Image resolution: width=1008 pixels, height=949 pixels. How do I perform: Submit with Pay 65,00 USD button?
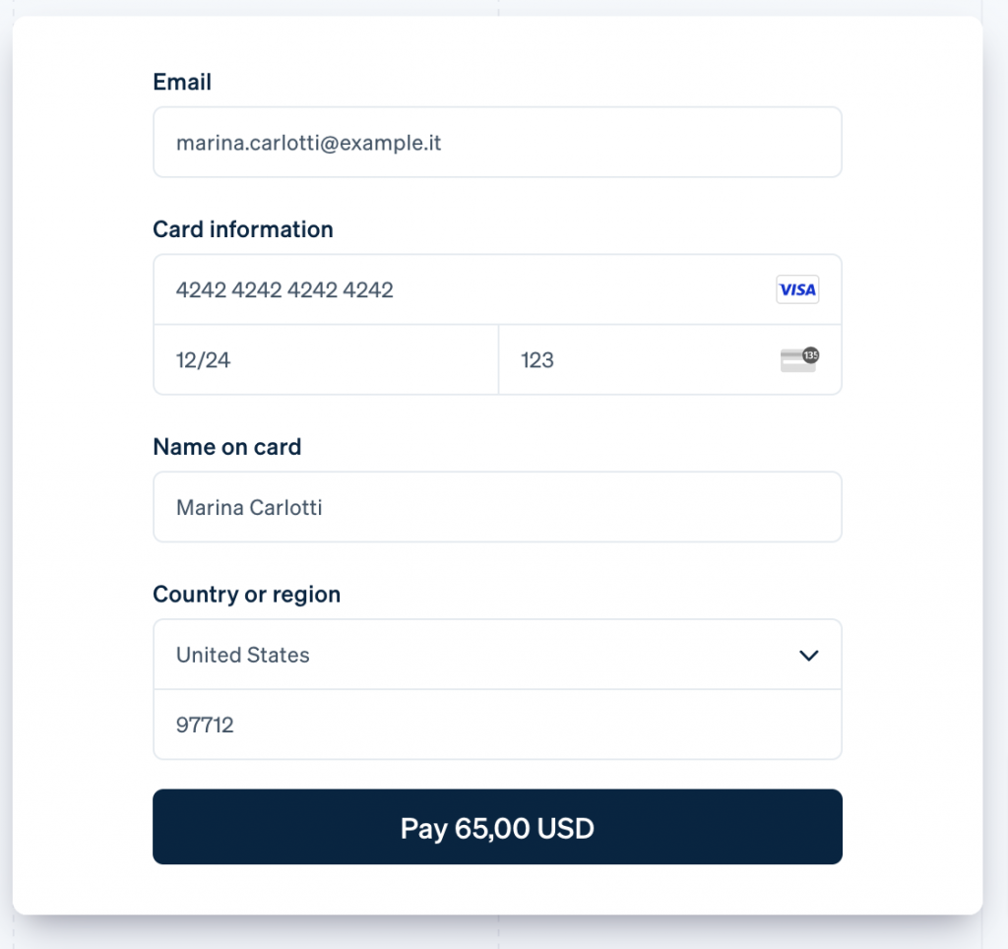click(x=497, y=827)
